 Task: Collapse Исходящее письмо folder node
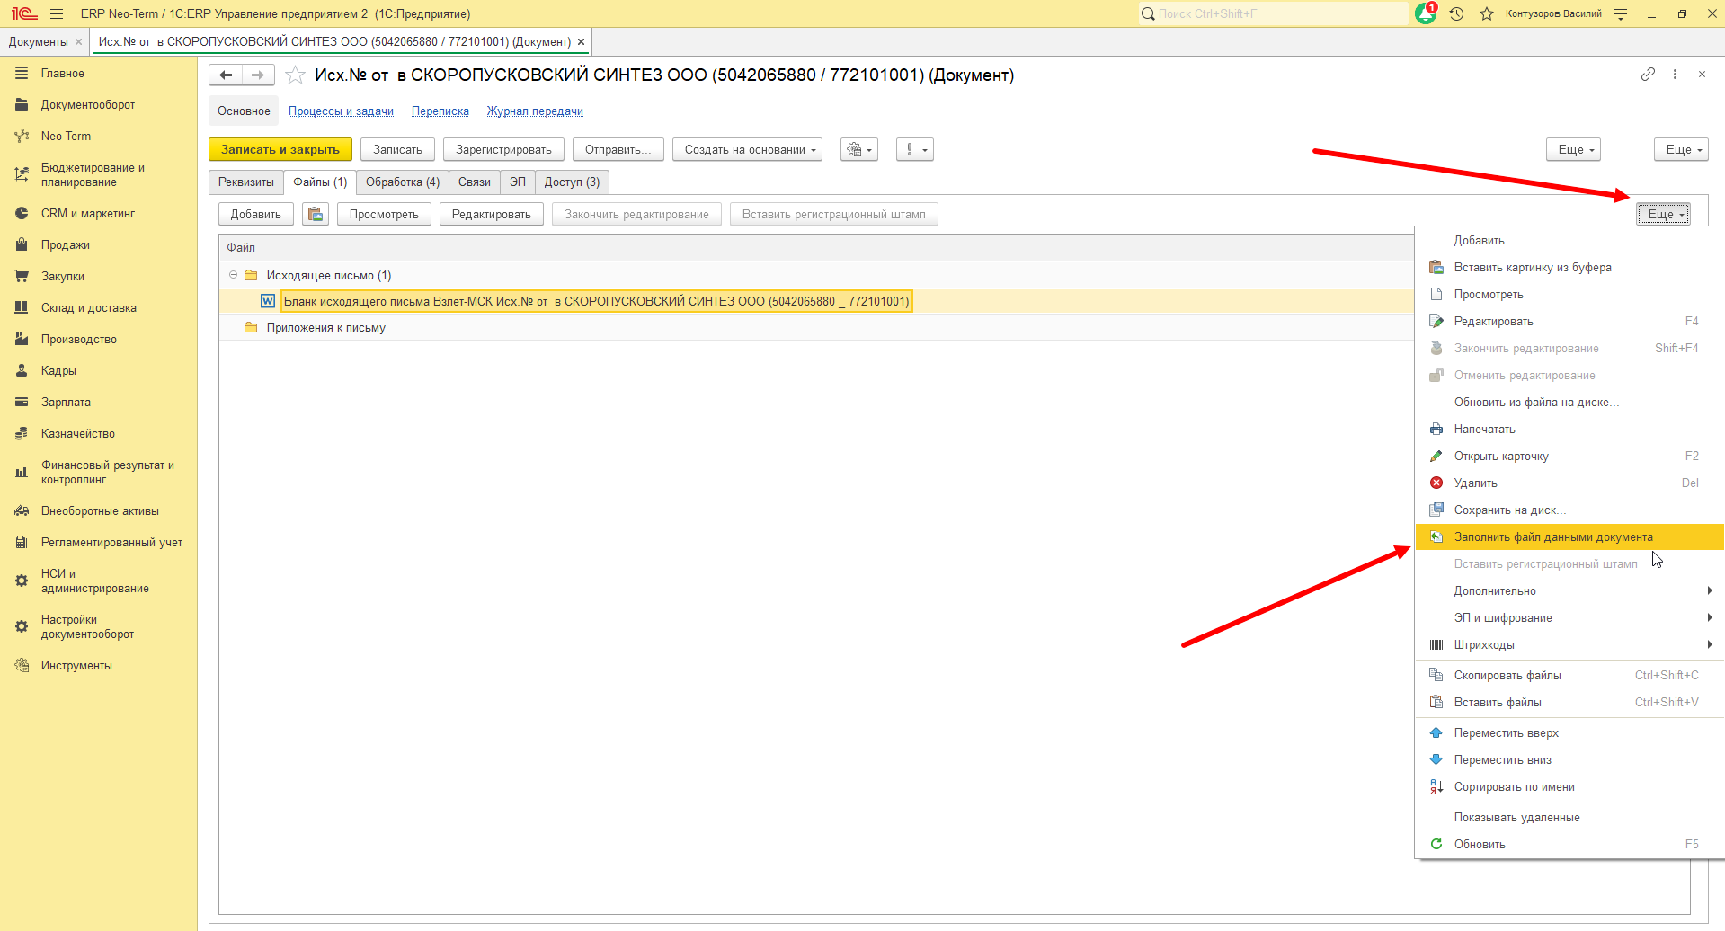click(233, 275)
